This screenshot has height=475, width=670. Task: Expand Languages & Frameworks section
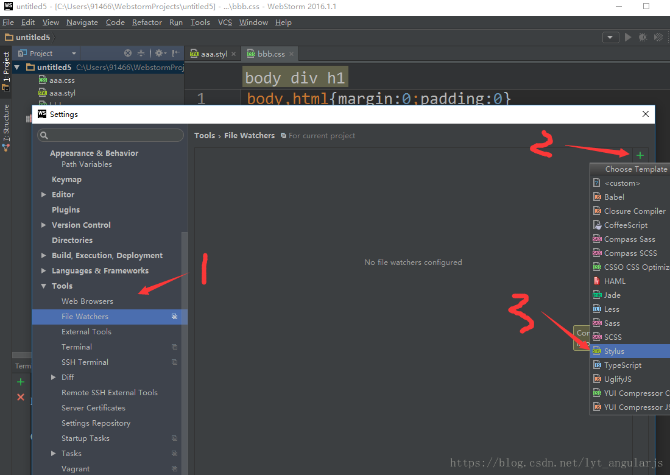[44, 270]
